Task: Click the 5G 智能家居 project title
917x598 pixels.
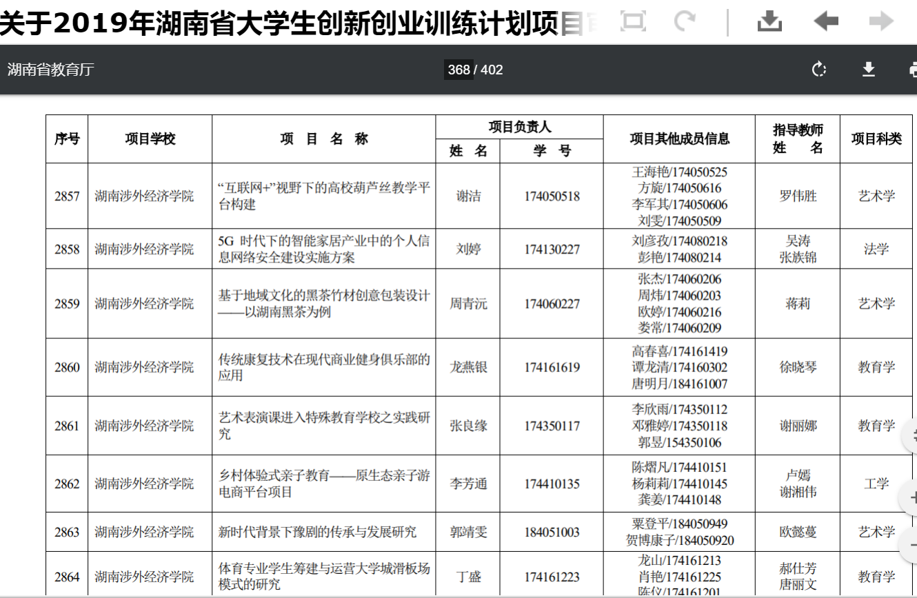Action: click(324, 249)
